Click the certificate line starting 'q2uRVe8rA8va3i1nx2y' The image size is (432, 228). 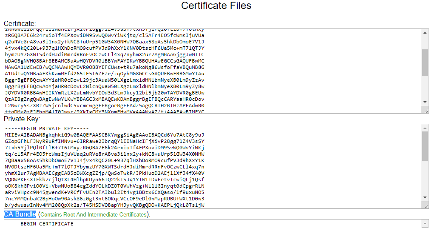click(x=105, y=42)
